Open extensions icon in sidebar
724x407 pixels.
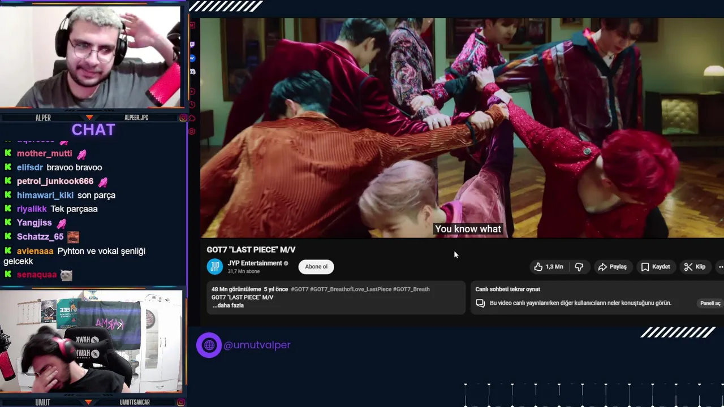pyautogui.click(x=192, y=118)
